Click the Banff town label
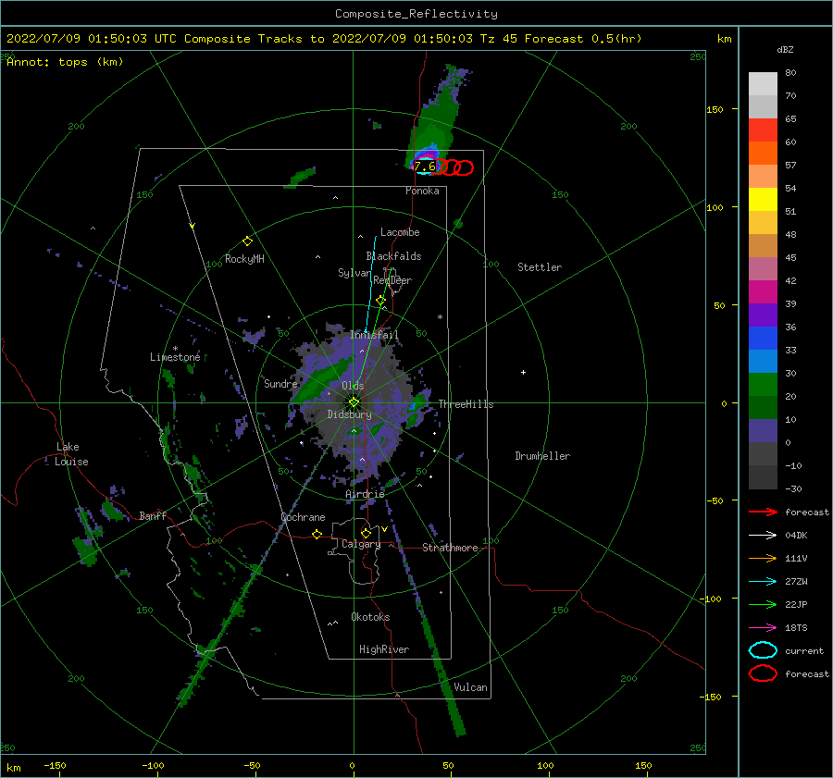 (153, 515)
